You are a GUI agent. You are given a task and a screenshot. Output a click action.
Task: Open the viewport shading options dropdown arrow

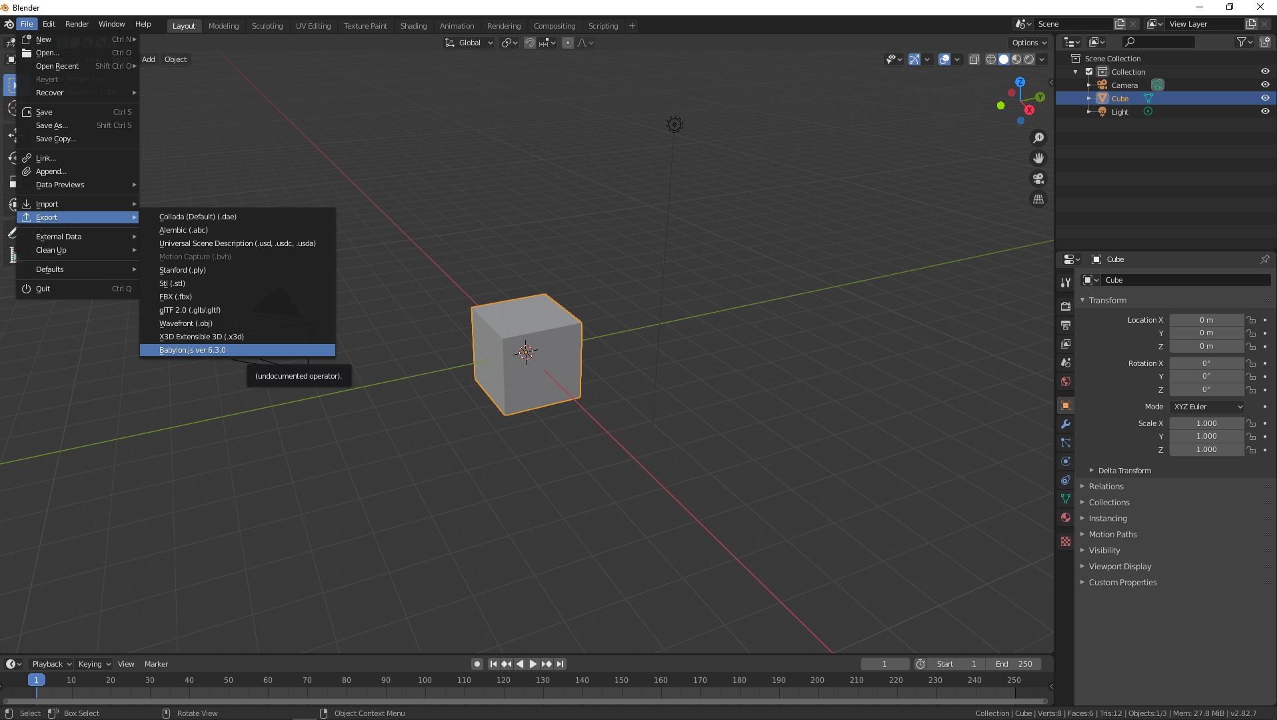click(1042, 59)
